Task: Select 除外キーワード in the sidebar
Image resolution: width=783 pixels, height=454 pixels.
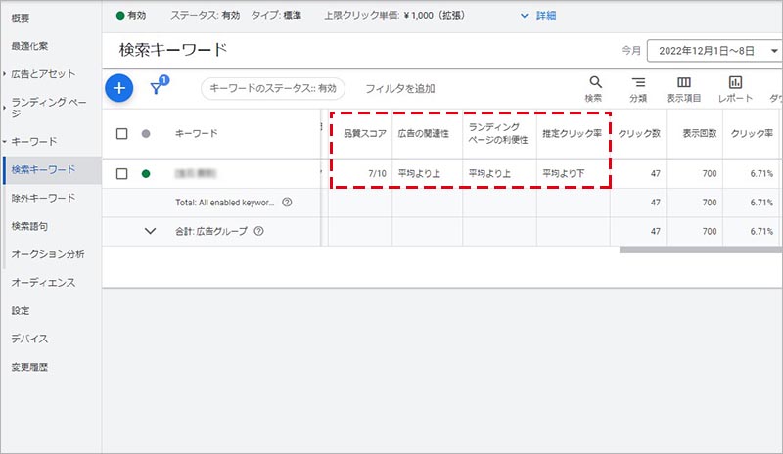Action: 42,198
